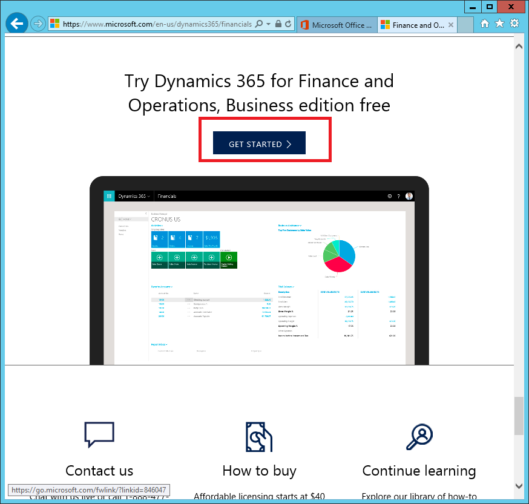Open Tools with the gear icon

(x=514, y=23)
